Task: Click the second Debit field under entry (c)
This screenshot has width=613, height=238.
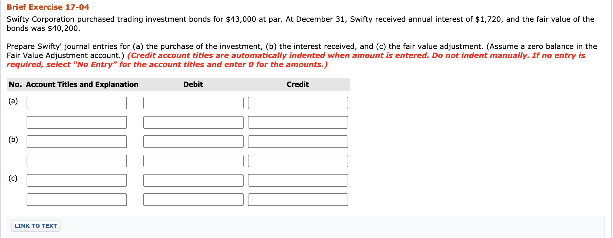Action: click(193, 199)
